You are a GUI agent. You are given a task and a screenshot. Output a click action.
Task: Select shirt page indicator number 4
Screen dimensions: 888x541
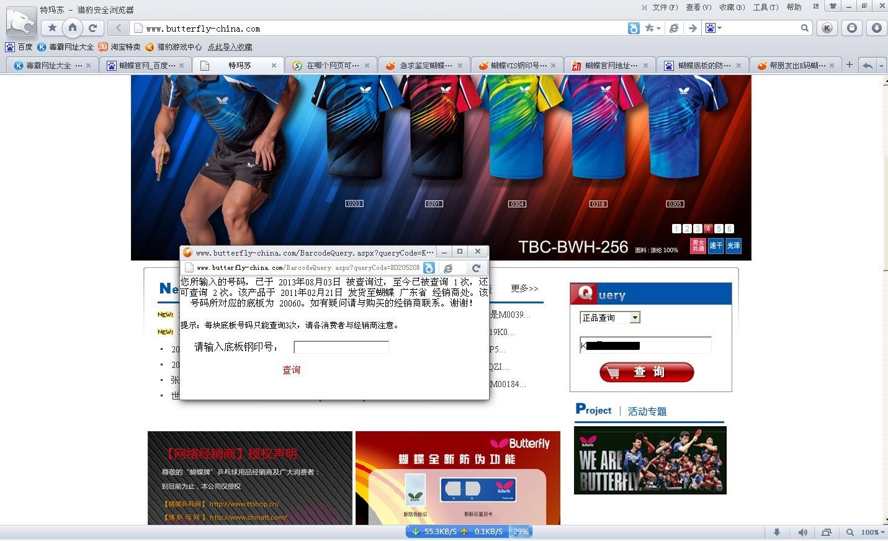tap(708, 228)
